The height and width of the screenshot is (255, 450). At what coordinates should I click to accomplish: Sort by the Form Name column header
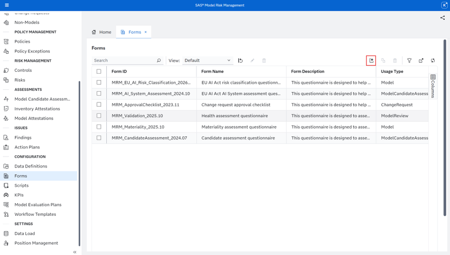pos(212,71)
